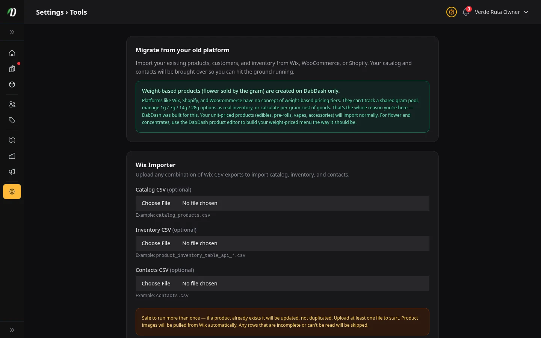Open the Customers people icon
Viewport: 541px width, 338px height.
click(x=12, y=104)
